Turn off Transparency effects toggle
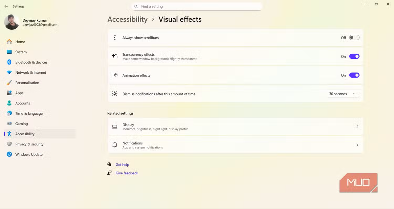This screenshot has height=209, width=394. pyautogui.click(x=354, y=56)
